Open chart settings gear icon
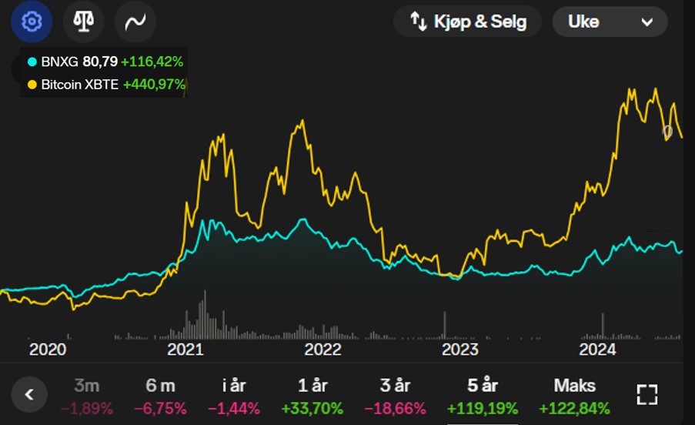The height and width of the screenshot is (425, 695). click(x=32, y=22)
